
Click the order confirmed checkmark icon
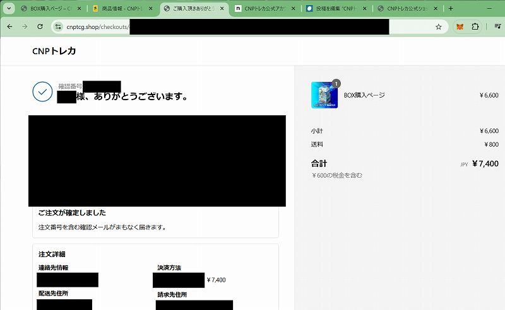[42, 91]
